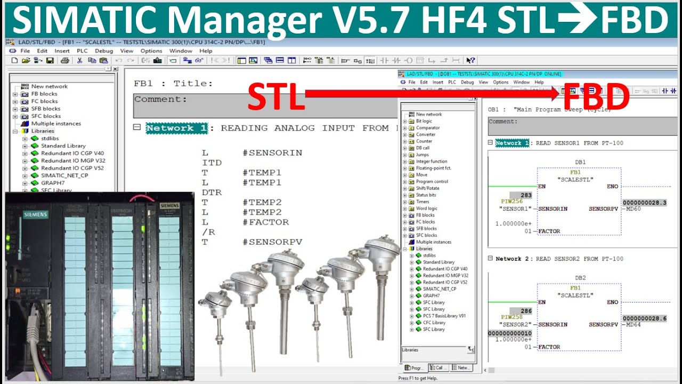682x384 pixels.
Task: Expand FC blocks in FB1 window tree
Action: coord(15,101)
